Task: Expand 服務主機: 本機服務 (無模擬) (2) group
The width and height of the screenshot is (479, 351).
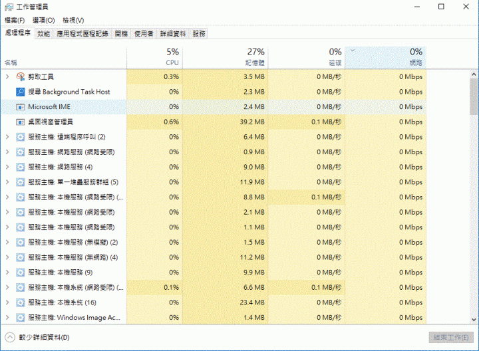Action: [x=7, y=242]
